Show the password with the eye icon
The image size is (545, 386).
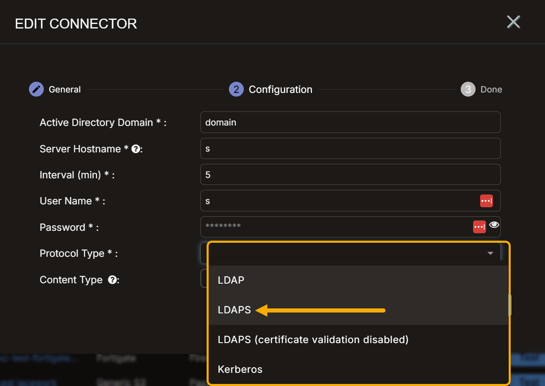494,225
